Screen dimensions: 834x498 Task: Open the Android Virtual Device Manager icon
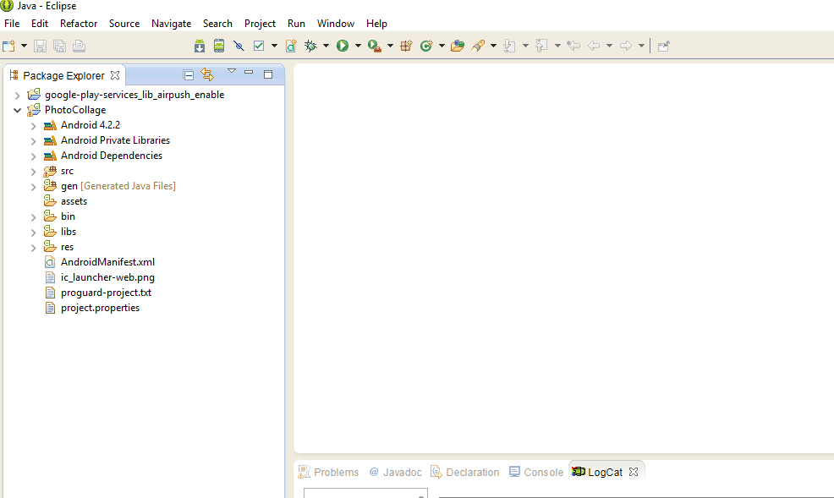tap(219, 46)
